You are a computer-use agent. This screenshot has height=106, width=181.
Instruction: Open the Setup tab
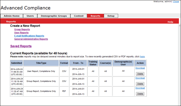pyautogui.click(x=111, y=16)
